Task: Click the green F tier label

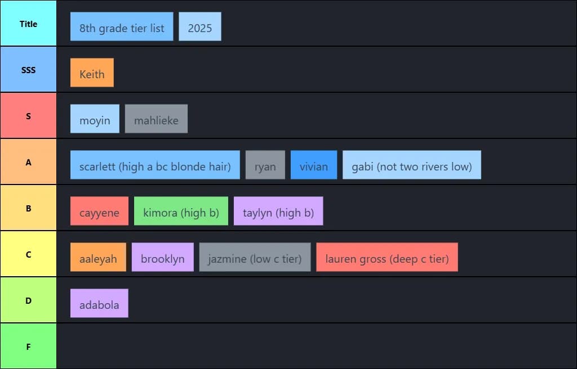Action: pos(28,346)
